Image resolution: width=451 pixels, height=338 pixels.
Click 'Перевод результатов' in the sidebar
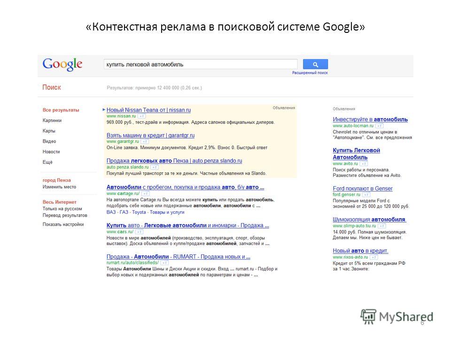[x=65, y=215]
